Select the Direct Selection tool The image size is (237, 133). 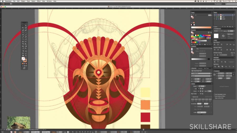pyautogui.click(x=26, y=25)
